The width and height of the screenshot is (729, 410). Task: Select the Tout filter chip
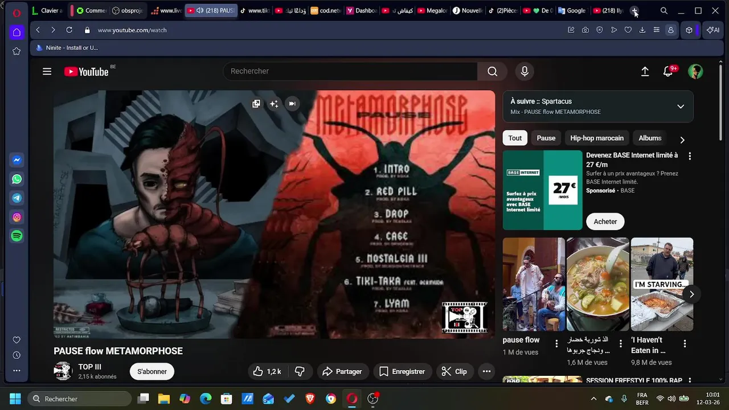515,138
